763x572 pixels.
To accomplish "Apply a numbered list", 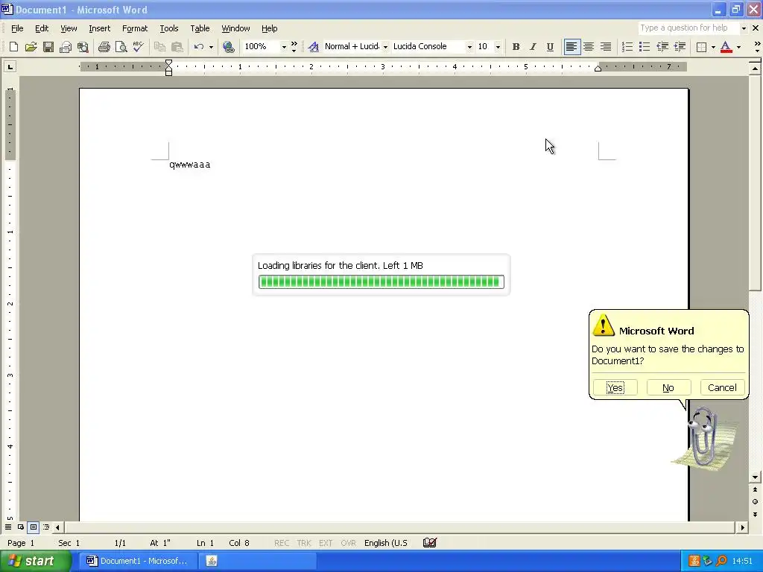I will click(627, 47).
